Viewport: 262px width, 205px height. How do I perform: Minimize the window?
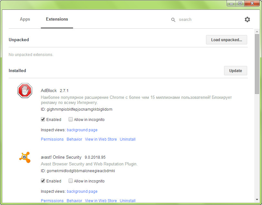(x=231, y=3)
